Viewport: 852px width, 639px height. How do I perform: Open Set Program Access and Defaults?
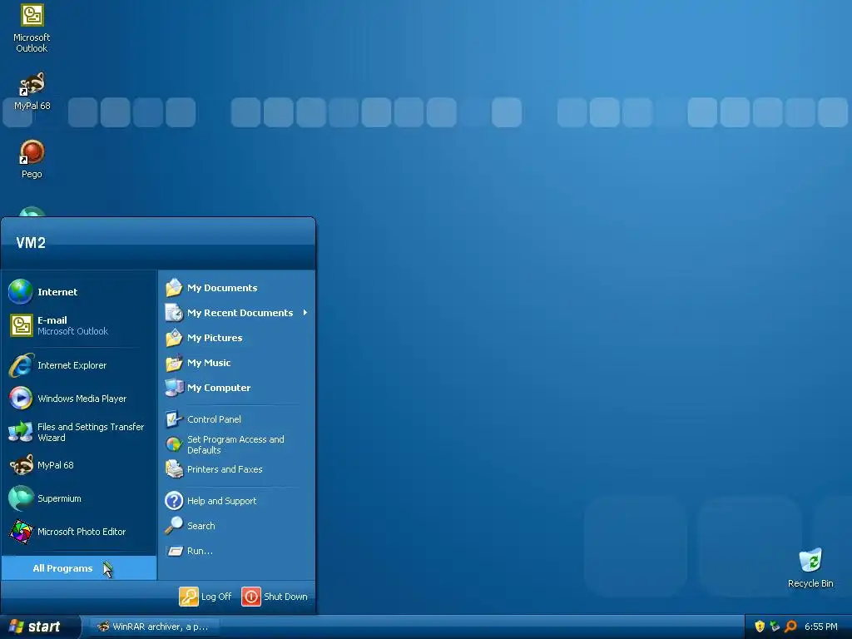point(236,444)
